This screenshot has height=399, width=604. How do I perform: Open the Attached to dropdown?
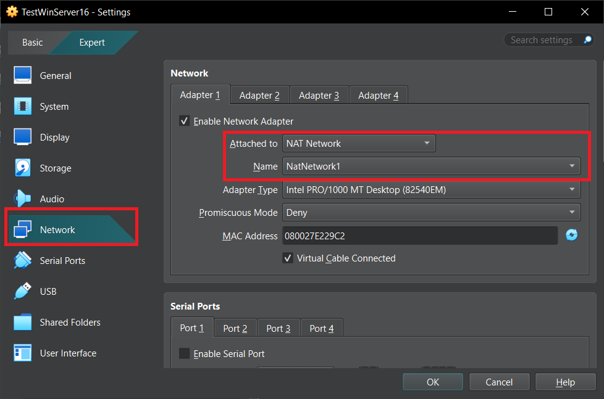tap(359, 144)
